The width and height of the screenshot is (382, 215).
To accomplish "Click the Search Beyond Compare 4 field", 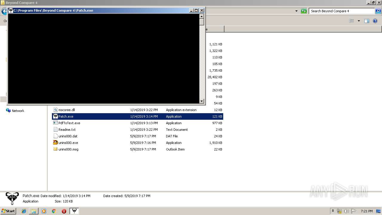I will [x=342, y=11].
